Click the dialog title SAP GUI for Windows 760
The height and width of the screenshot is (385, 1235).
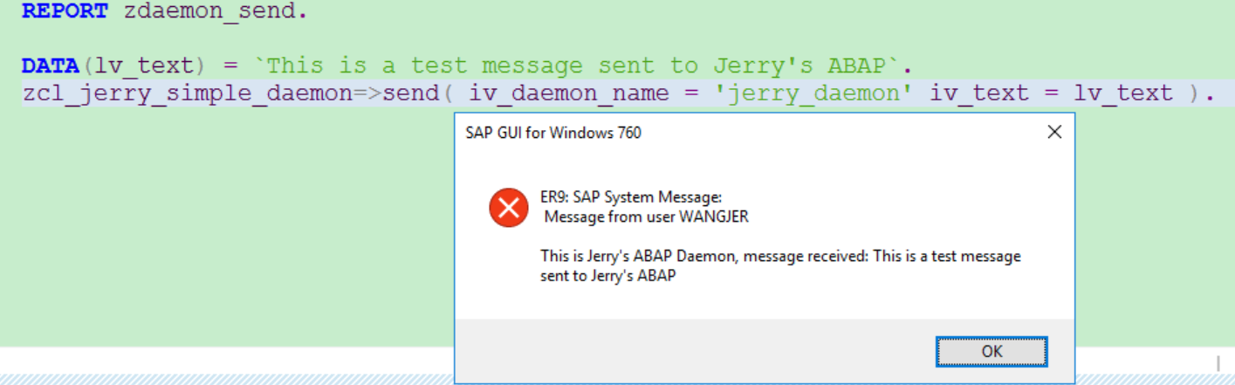pos(553,134)
